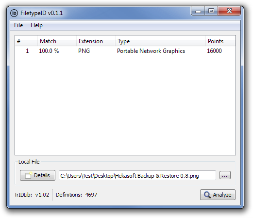Screen dimensions: 253x218
Task: Click the Analyze button
Action: pyautogui.click(x=218, y=195)
